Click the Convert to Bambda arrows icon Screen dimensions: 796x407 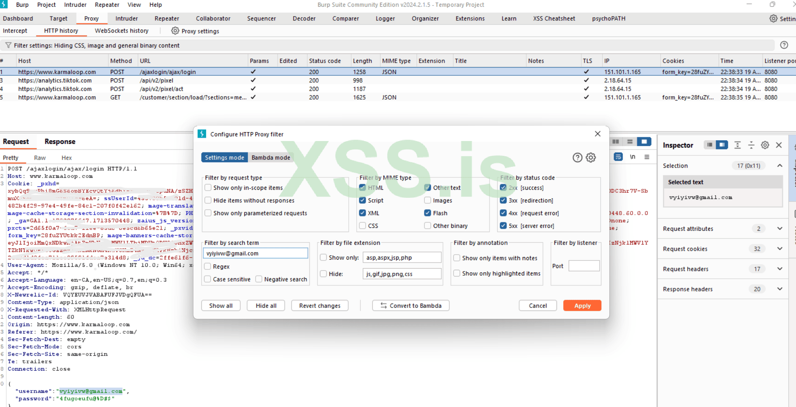pos(383,305)
